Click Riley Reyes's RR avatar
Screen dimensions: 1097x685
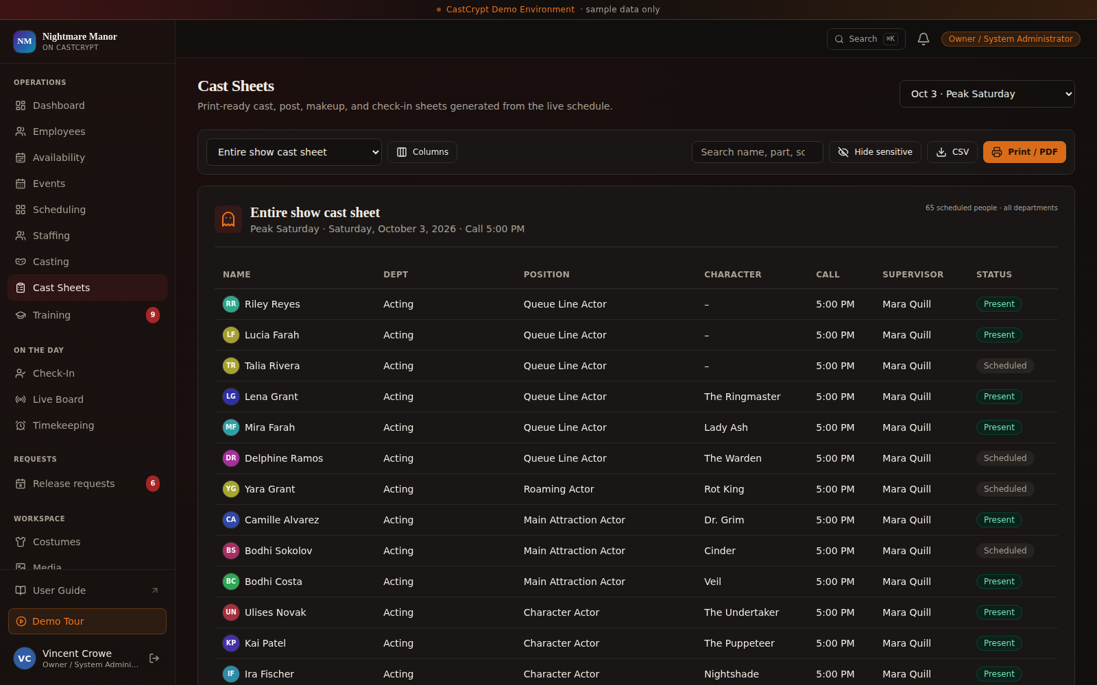click(231, 304)
